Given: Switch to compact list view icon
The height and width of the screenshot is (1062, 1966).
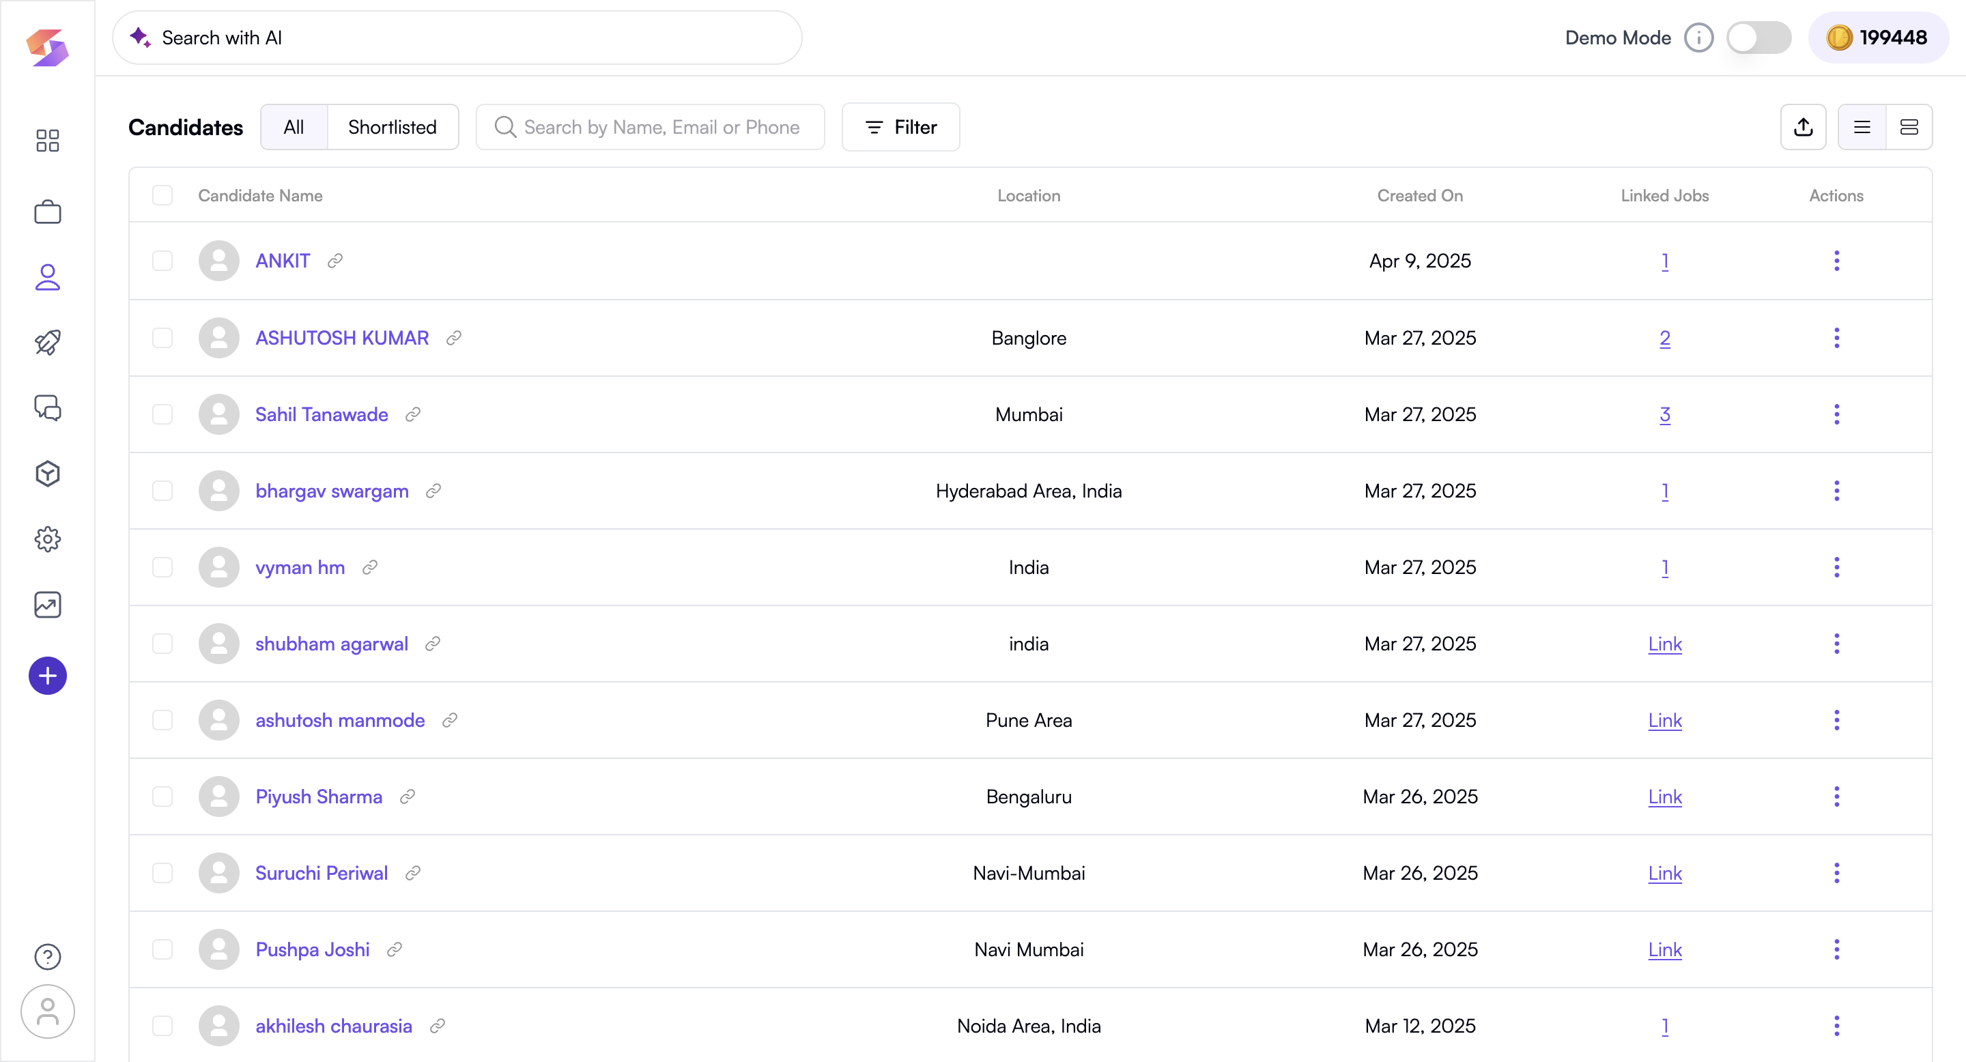Looking at the screenshot, I should pyautogui.click(x=1862, y=127).
